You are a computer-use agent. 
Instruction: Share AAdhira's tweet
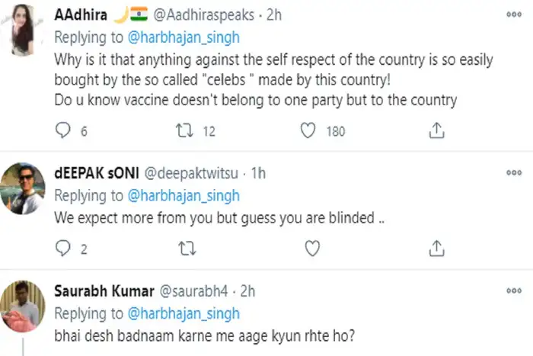coord(436,131)
